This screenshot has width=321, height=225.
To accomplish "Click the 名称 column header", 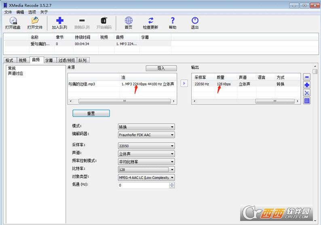I will coord(42,37).
